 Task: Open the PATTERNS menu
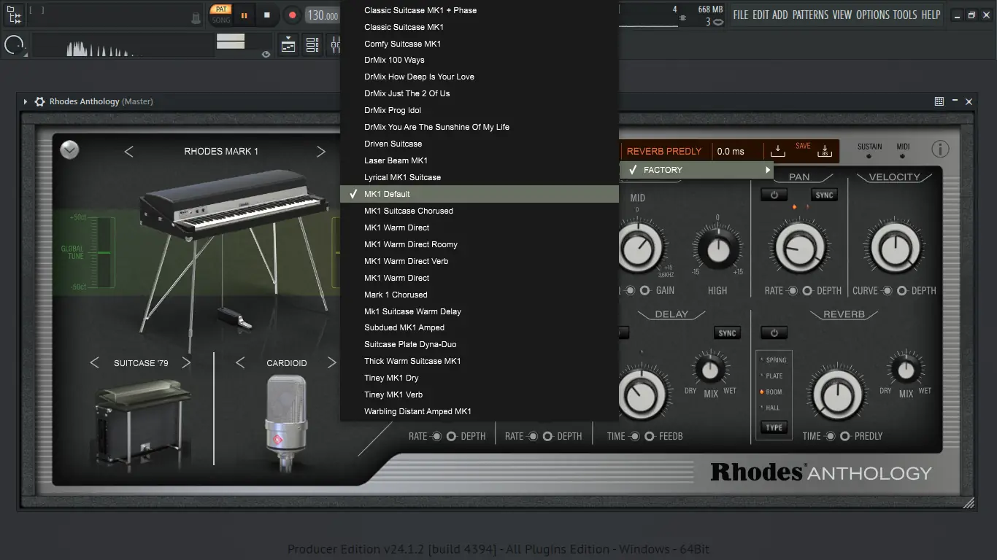click(810, 15)
